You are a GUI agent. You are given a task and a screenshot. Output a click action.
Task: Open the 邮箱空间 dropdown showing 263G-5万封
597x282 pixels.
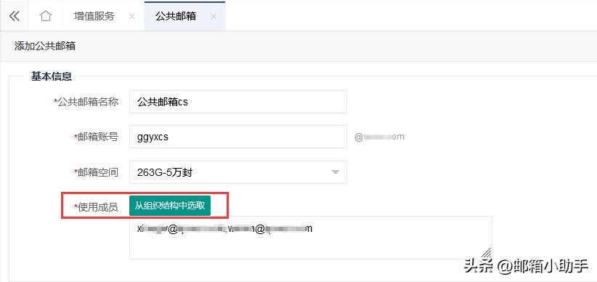tap(238, 172)
